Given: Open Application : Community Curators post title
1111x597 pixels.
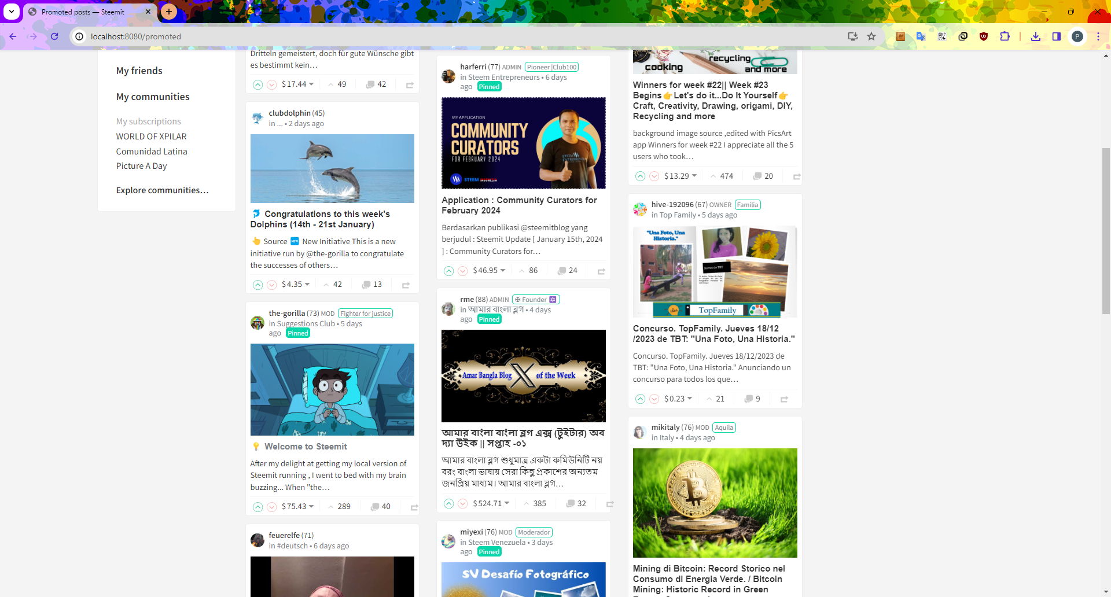Looking at the screenshot, I should tap(519, 205).
